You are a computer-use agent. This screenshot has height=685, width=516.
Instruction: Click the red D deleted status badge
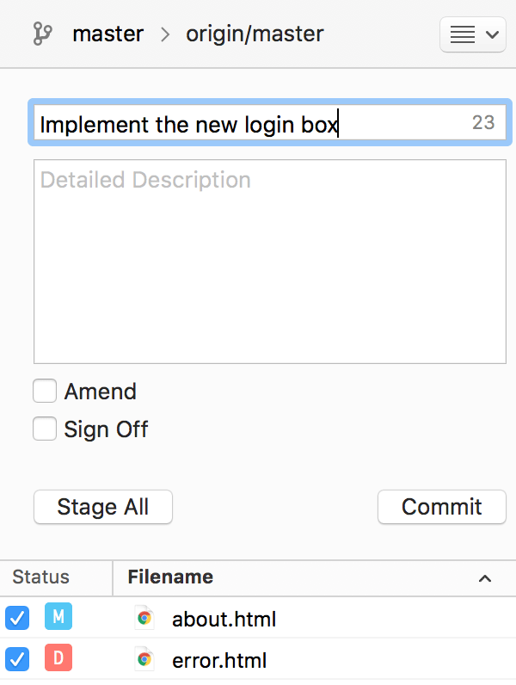click(x=58, y=659)
